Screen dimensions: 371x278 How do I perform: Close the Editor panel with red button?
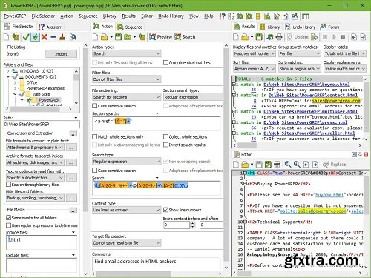[x=366, y=155]
